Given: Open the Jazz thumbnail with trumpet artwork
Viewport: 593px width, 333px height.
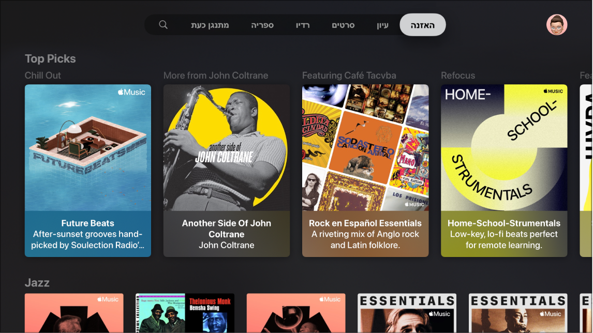Looking at the screenshot, I should [x=296, y=313].
